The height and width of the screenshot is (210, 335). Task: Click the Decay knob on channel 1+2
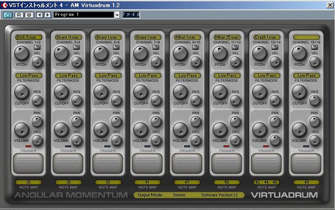pos(37,141)
